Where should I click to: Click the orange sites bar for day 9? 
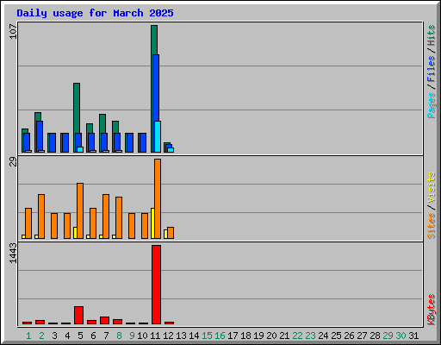click(x=132, y=226)
